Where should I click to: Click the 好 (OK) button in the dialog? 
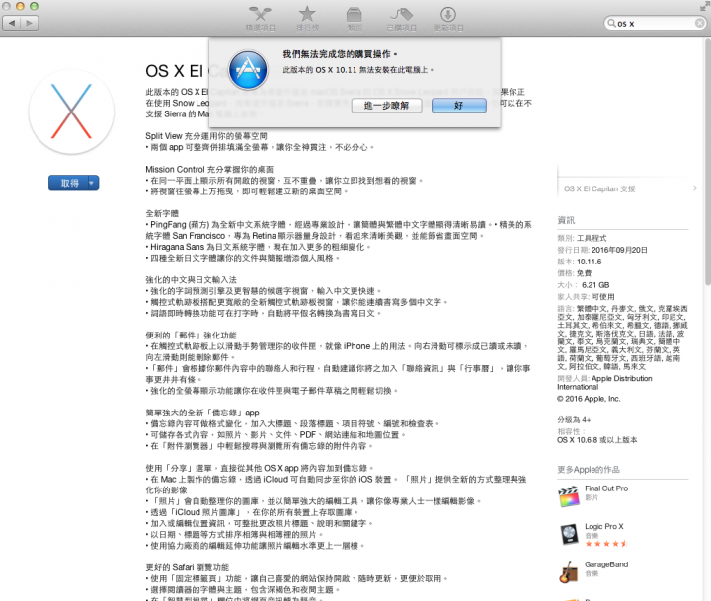[x=459, y=106]
